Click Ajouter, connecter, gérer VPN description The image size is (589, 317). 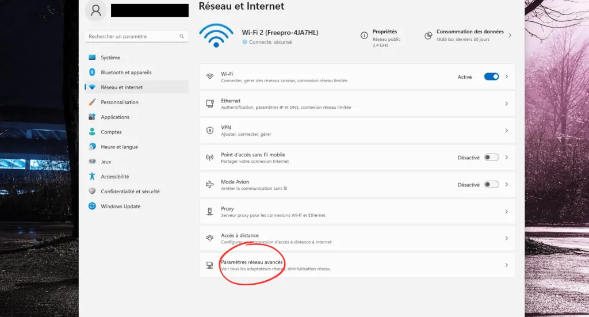[x=246, y=134]
